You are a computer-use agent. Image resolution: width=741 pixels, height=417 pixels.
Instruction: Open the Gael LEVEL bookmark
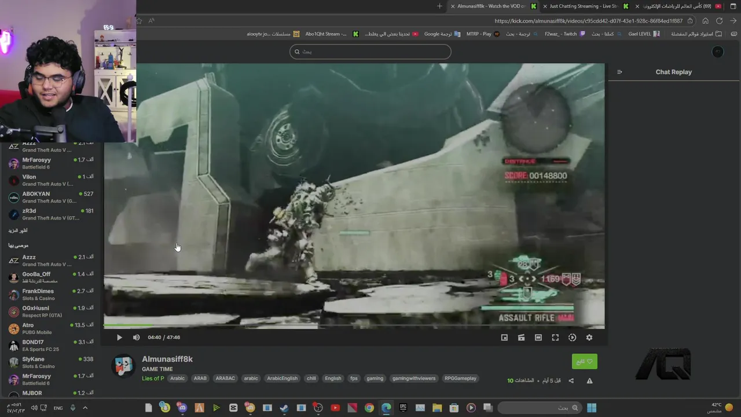tap(644, 34)
